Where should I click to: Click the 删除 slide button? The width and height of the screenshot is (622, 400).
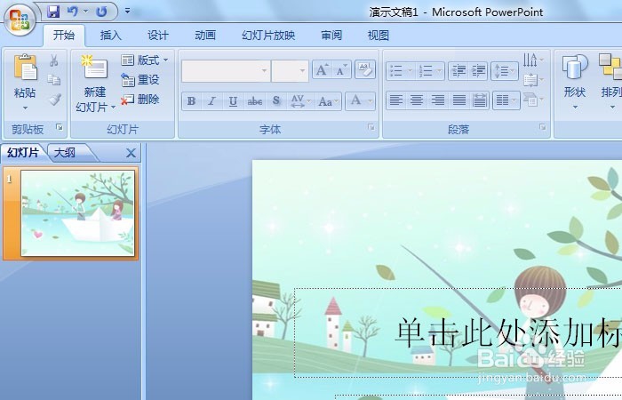click(x=140, y=100)
